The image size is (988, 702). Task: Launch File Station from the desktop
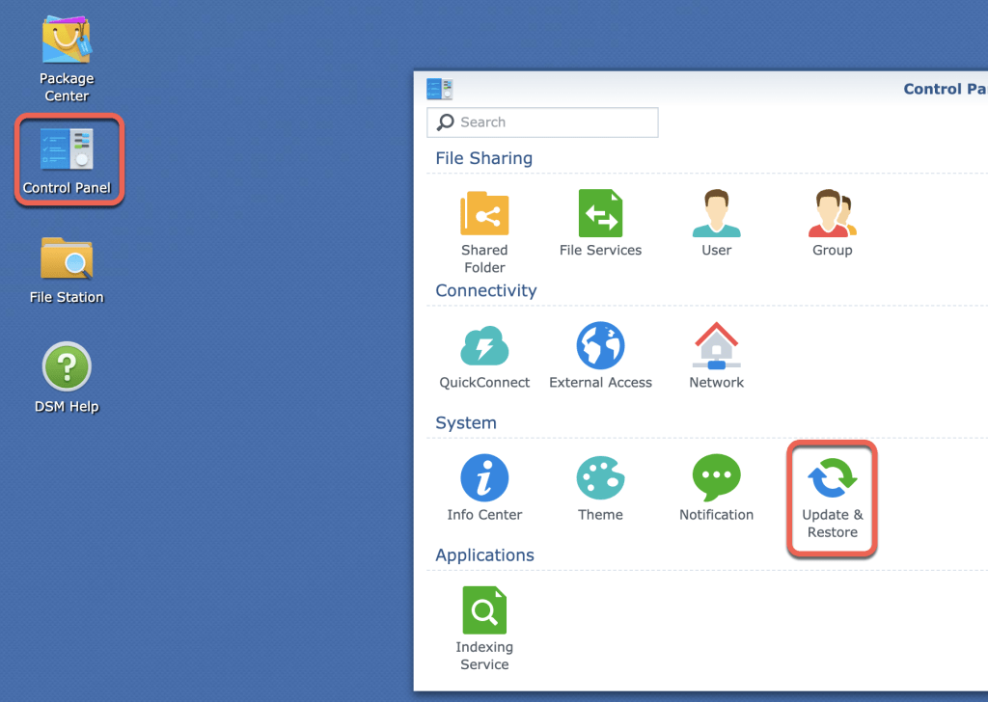tap(67, 269)
